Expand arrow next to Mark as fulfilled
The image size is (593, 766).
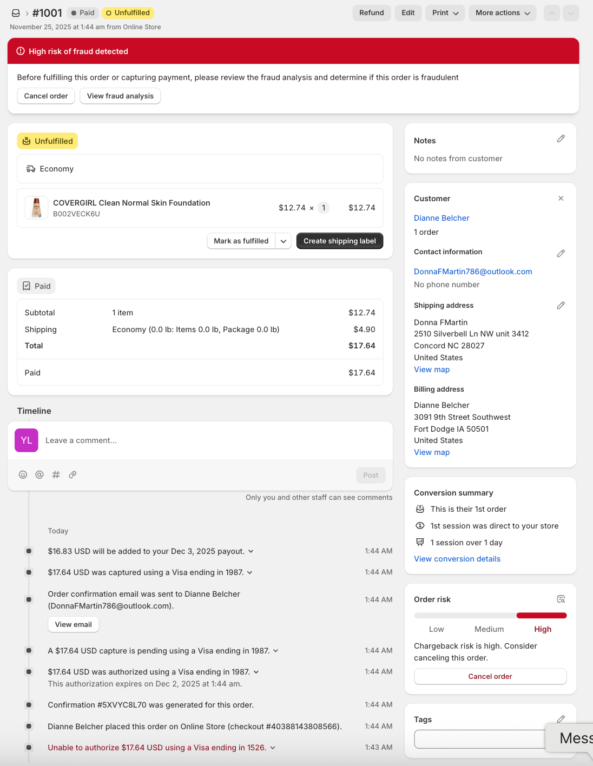(284, 241)
